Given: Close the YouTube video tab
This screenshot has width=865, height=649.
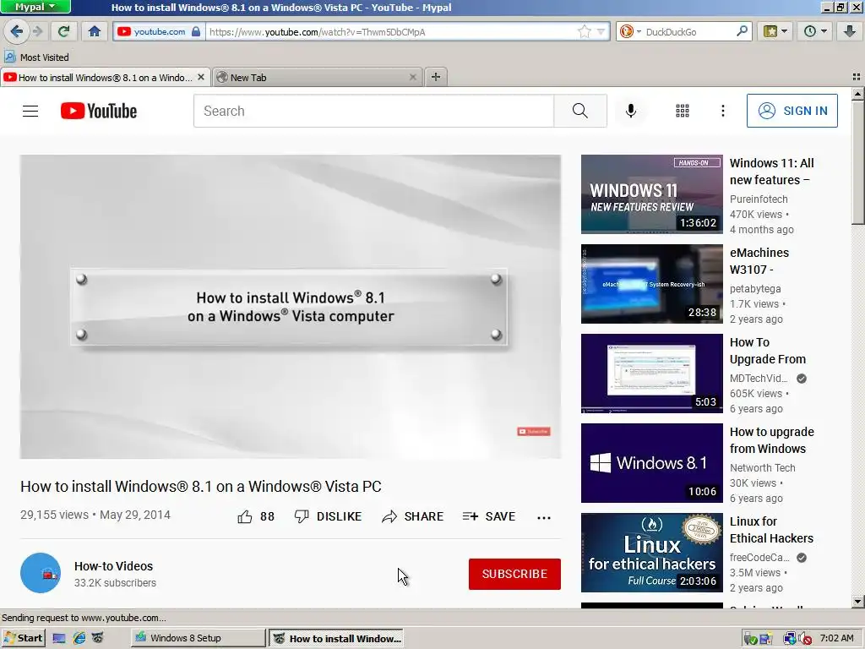Looking at the screenshot, I should [x=201, y=77].
